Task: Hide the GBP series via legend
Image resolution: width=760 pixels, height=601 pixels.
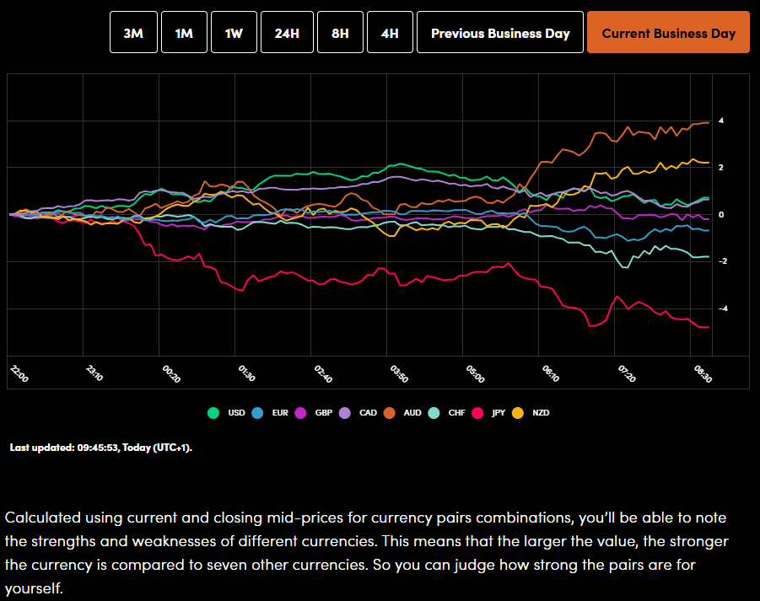Action: pos(301,413)
